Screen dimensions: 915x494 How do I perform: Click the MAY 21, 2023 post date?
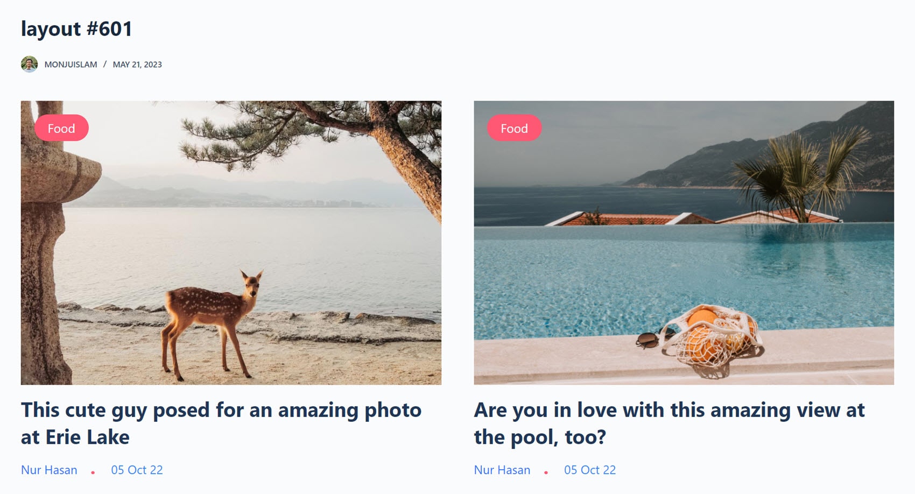137,65
